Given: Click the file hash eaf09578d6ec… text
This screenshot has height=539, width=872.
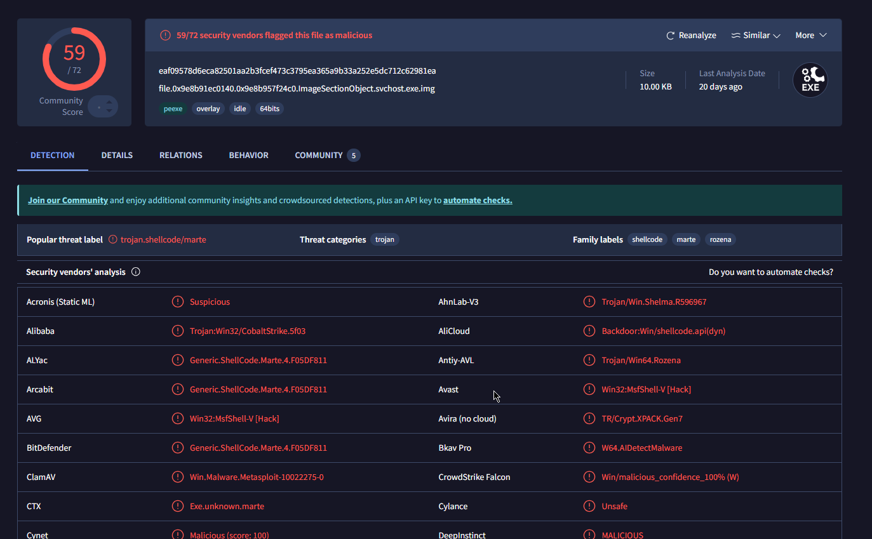Looking at the screenshot, I should (x=297, y=70).
